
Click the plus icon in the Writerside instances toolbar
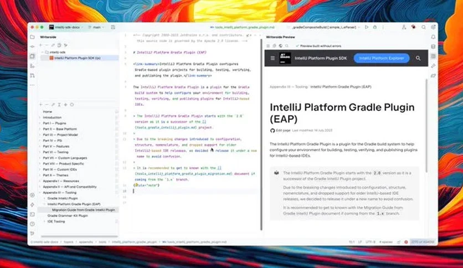(41, 45)
